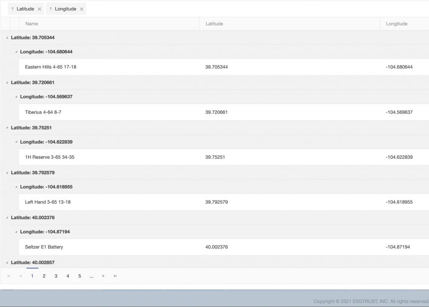429x307 pixels.
Task: Collapse the Longitude: -104.569637 subgroup
Action: [16, 96]
